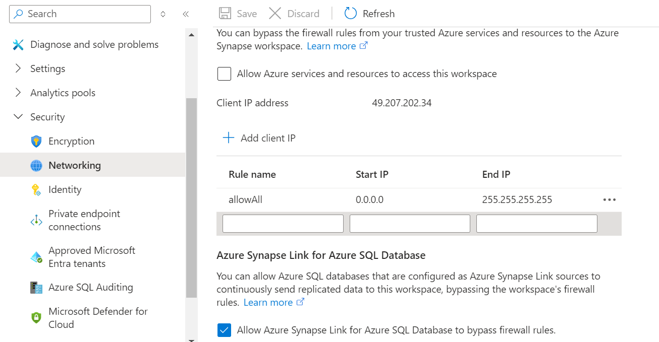Viewport: 659px width, 342px height.
Task: Click the Diagnose and solve problems icon
Action: [18, 44]
